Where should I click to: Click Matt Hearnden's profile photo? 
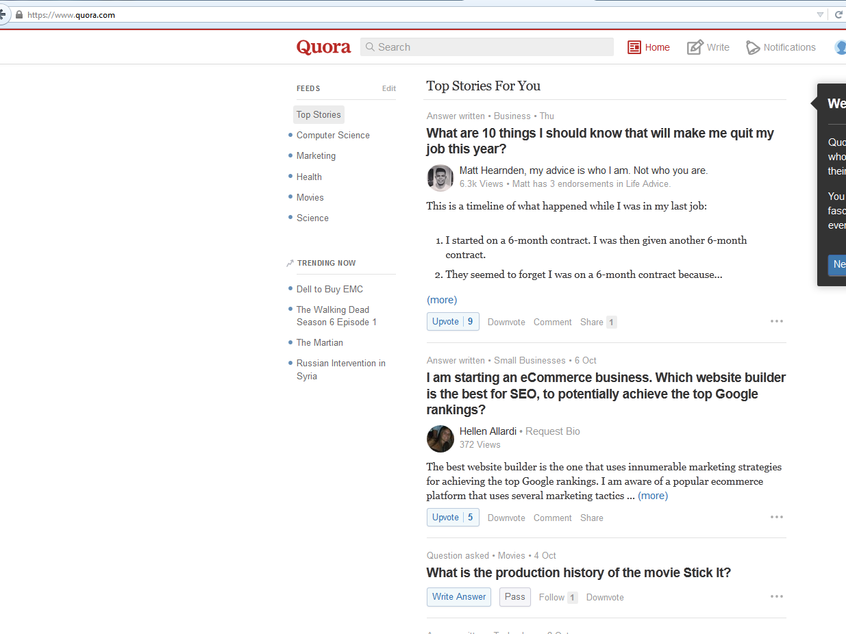coord(440,177)
